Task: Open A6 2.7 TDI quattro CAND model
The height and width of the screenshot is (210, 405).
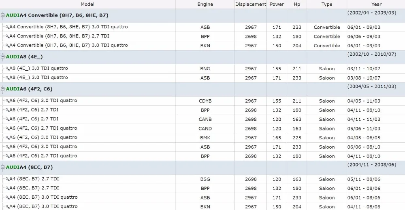Action: tap(43, 128)
